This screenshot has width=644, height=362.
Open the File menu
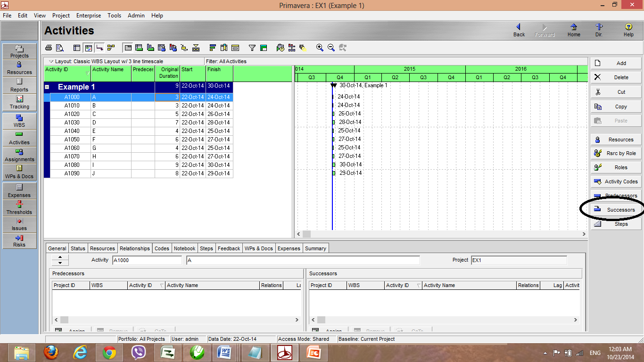[x=7, y=16]
